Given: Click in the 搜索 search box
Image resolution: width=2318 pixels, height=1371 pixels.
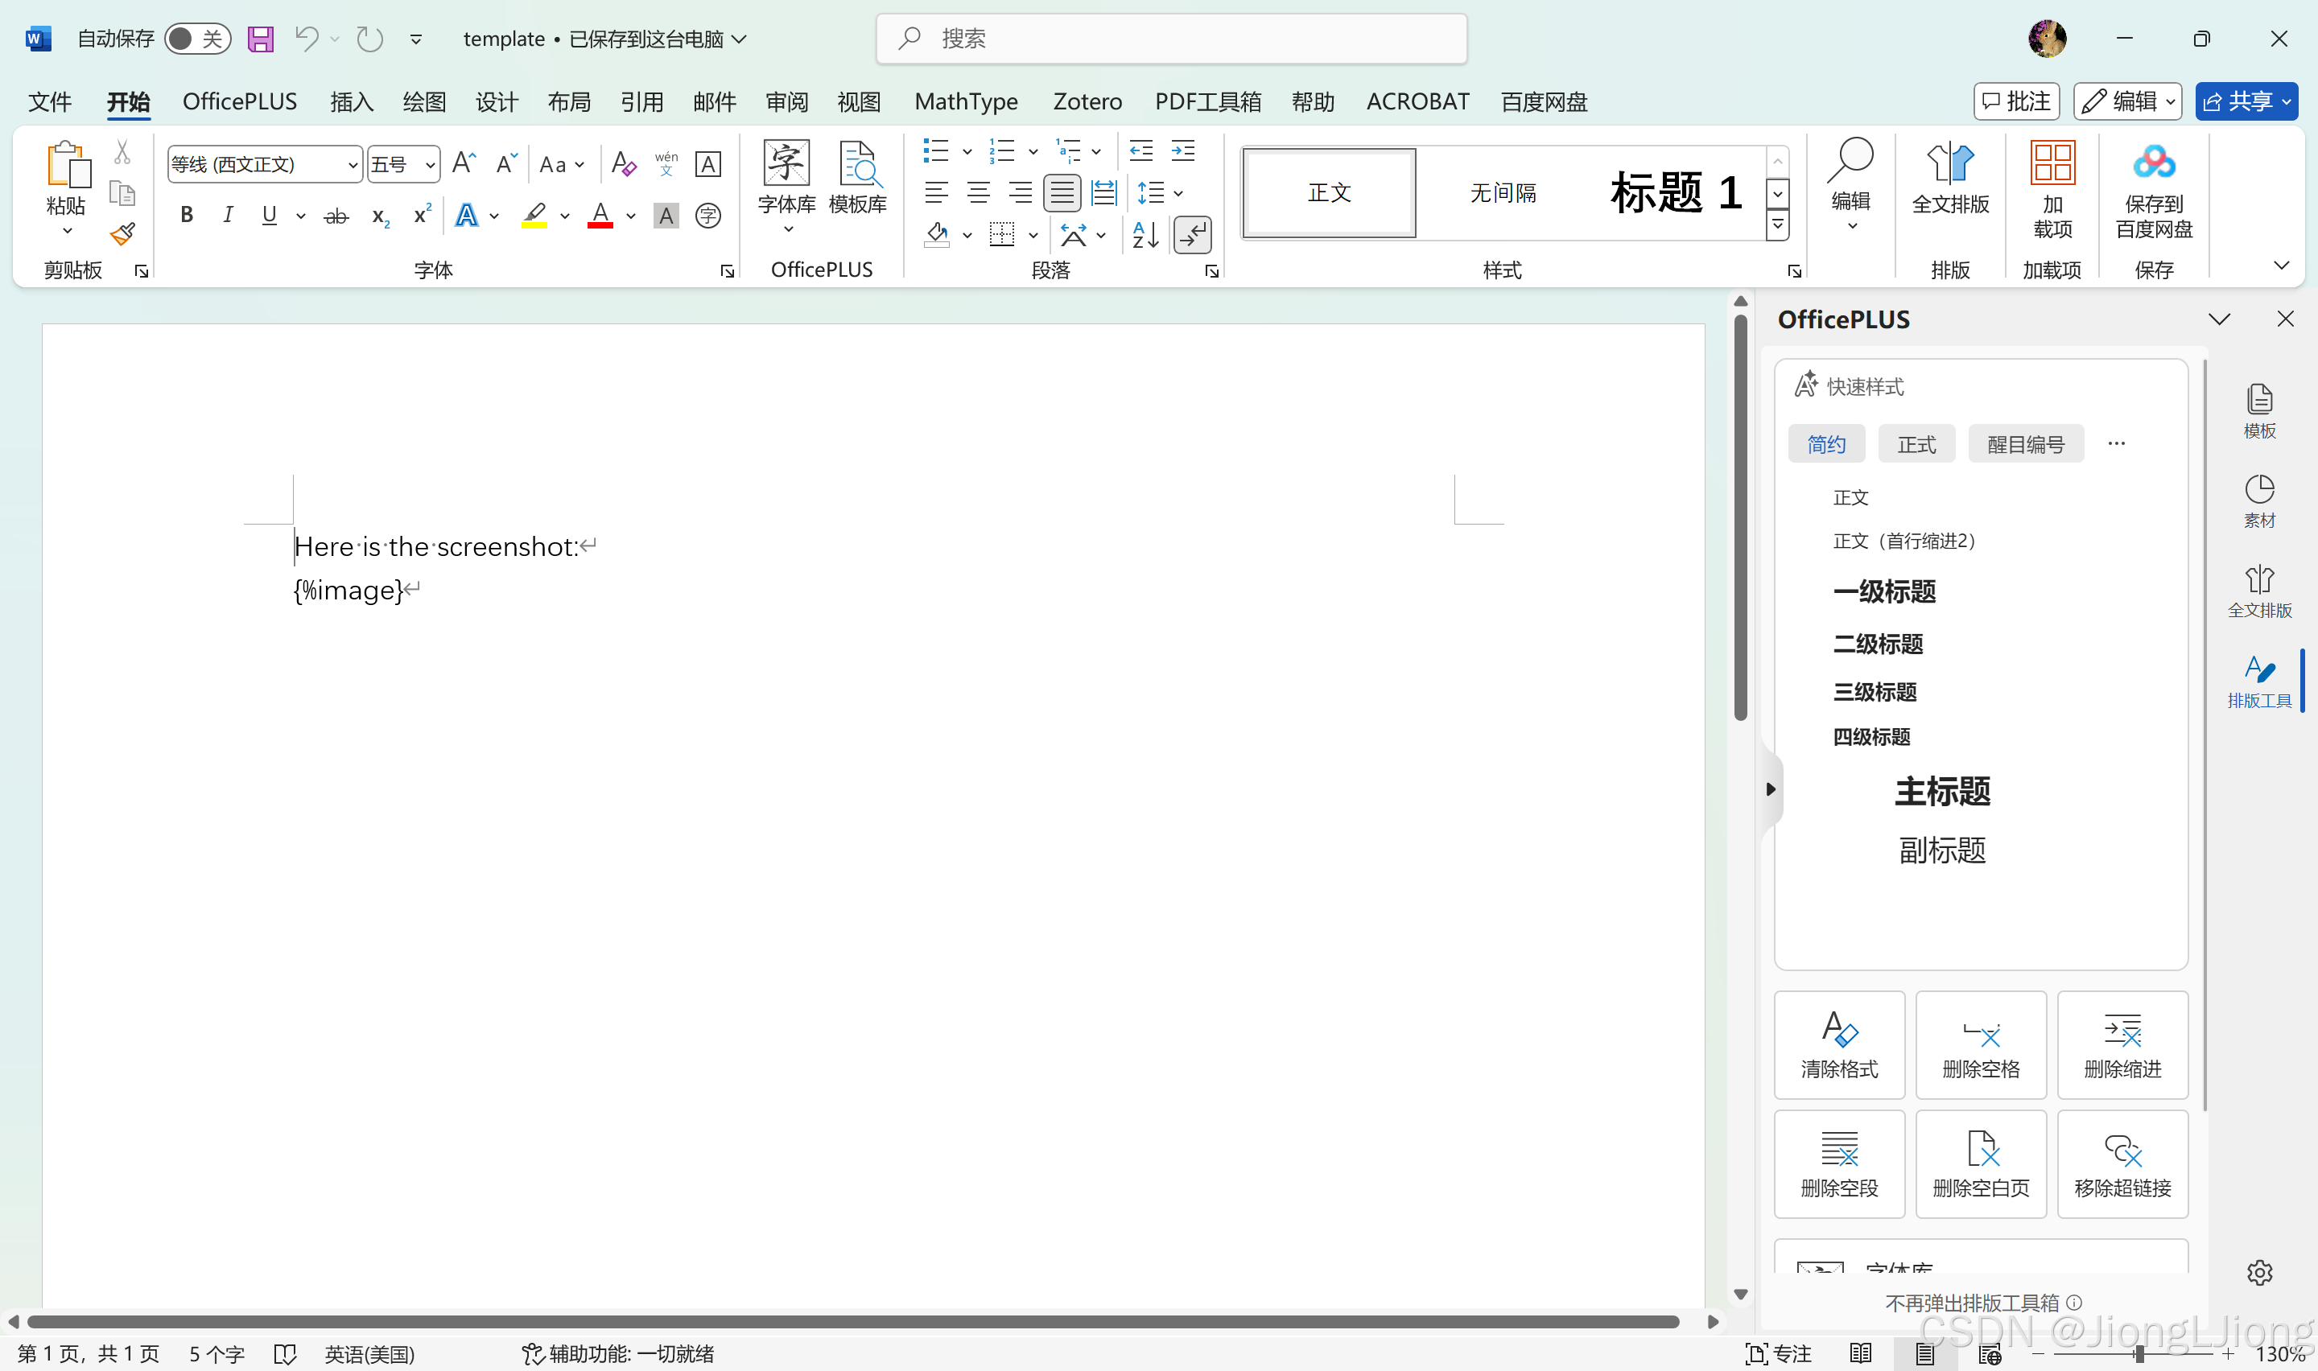Looking at the screenshot, I should [1169, 39].
